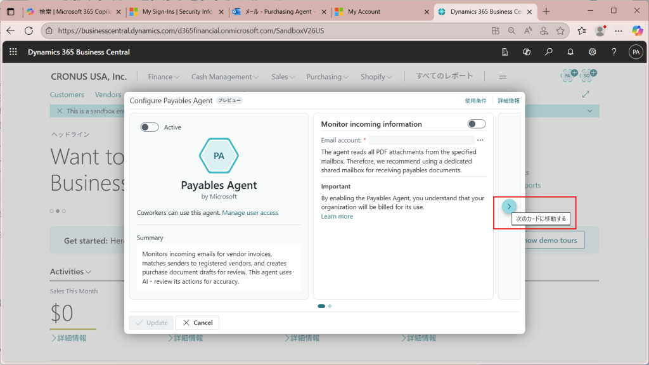
Task: Click the Business Central search magnifier icon
Action: 548,52
